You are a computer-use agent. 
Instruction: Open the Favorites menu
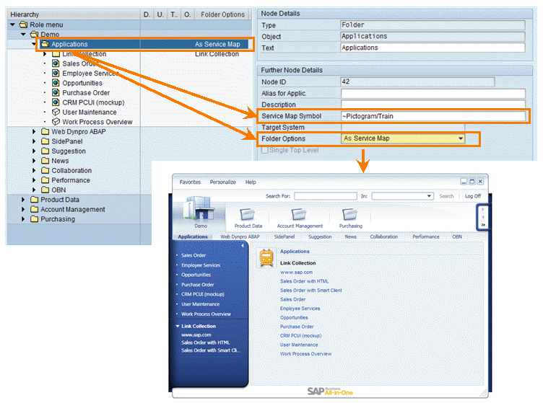tap(190, 182)
